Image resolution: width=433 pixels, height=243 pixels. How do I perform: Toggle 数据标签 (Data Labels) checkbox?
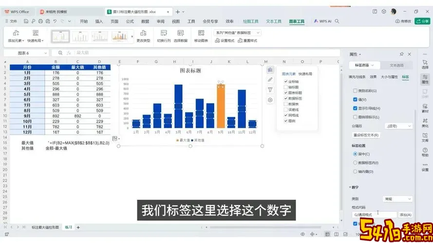pyautogui.click(x=286, y=98)
